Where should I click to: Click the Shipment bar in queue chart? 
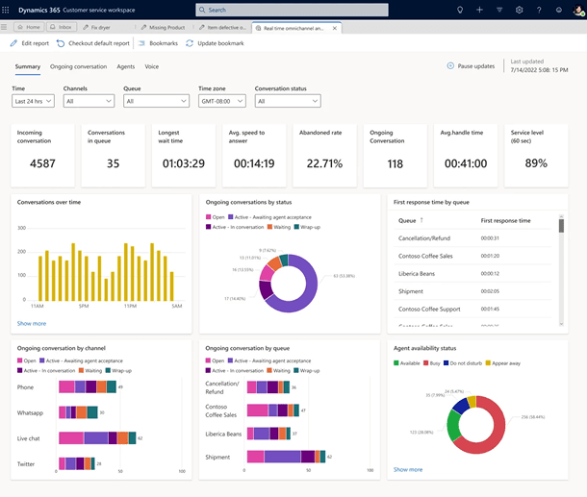coord(286,457)
